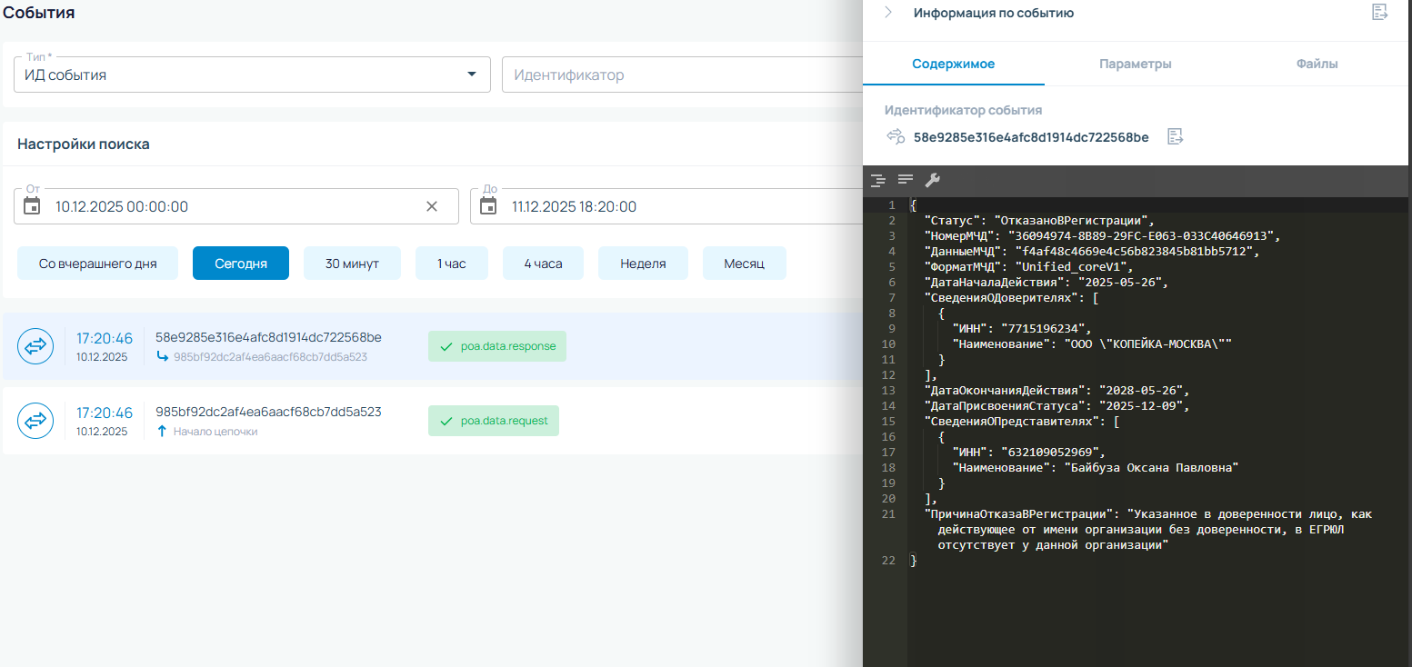Click the arrows icon of the poa.data.response event
This screenshot has width=1412, height=667.
pos(36,346)
